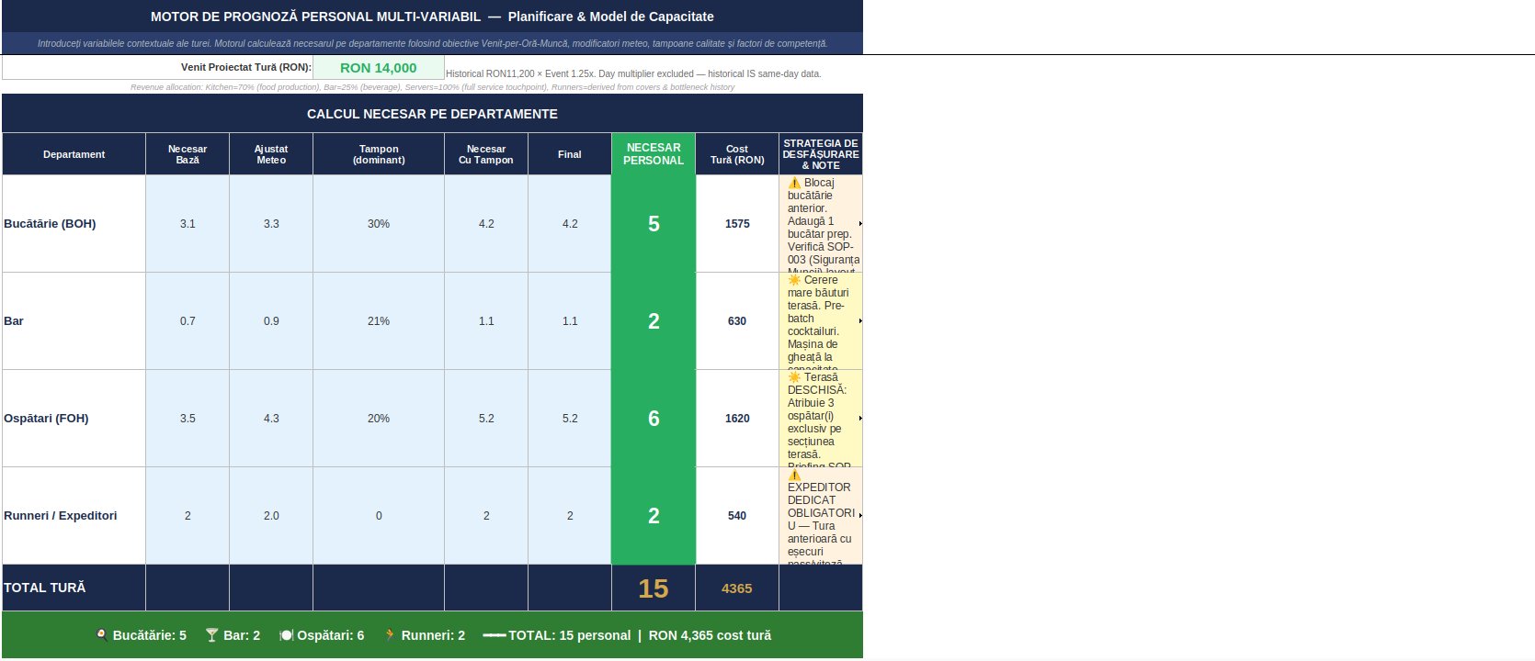Click the sun icon in Bar strategy note
The height and width of the screenshot is (661, 1535).
click(x=794, y=280)
